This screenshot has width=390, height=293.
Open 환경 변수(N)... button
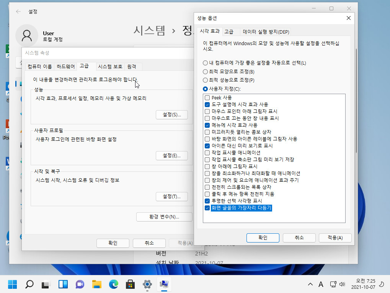[x=164, y=217]
